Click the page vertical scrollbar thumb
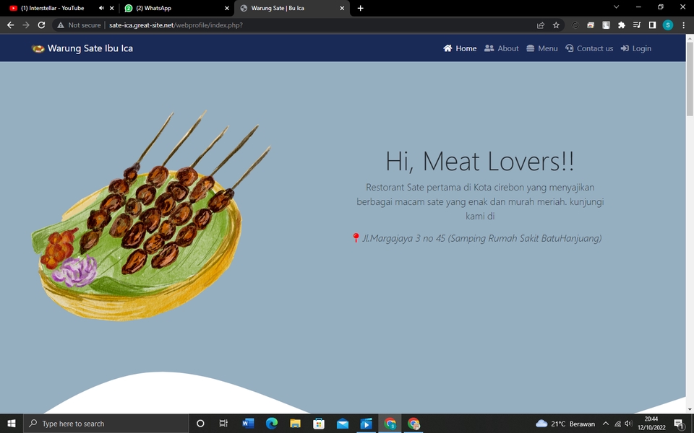This screenshot has height=433, width=694. (x=690, y=79)
